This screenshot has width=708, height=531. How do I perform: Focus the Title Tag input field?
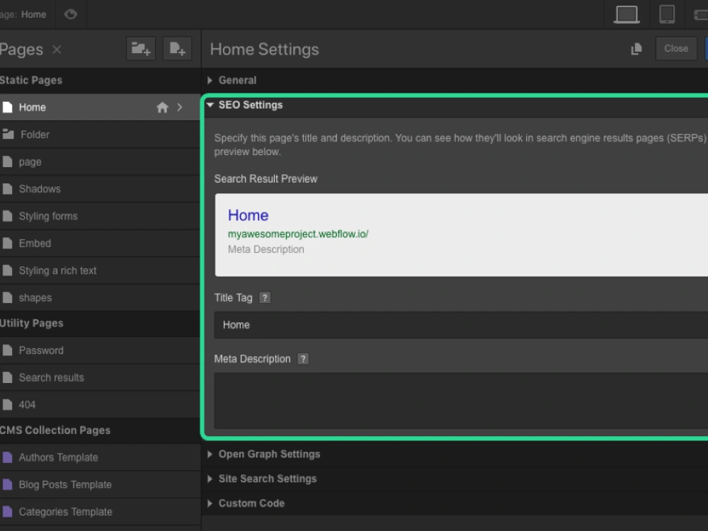coord(461,325)
